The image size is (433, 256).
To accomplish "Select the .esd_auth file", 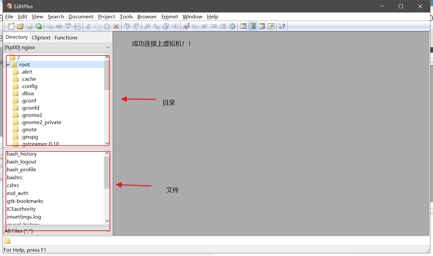I will (17, 193).
